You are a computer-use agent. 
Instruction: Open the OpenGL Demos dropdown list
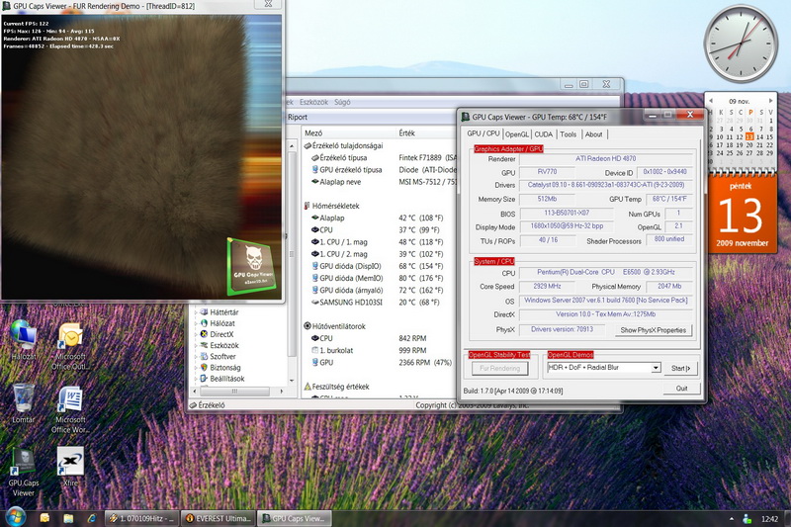(656, 368)
